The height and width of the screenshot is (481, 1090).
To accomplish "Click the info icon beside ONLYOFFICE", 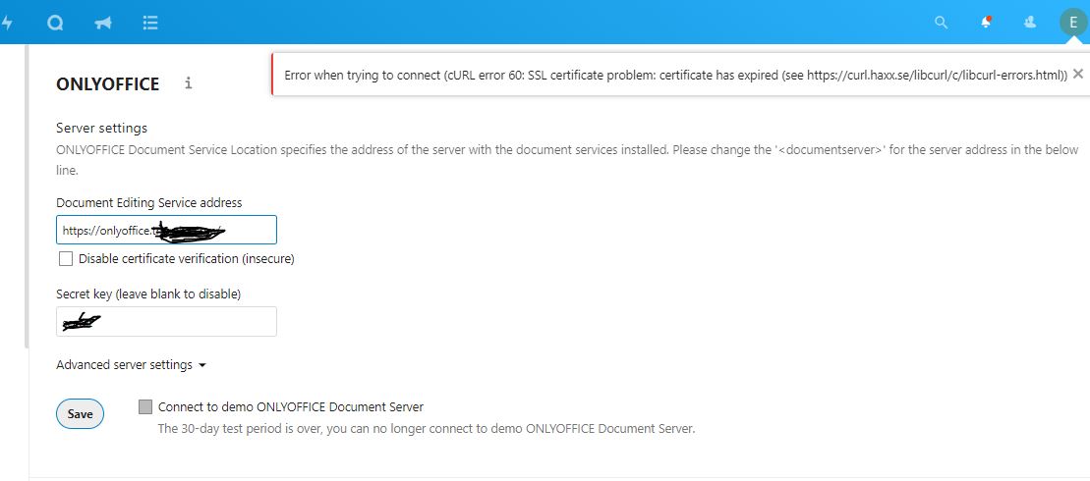I will click(188, 83).
